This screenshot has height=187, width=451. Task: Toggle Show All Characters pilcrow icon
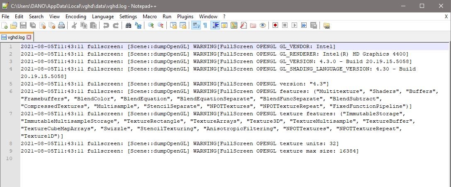(x=205, y=26)
